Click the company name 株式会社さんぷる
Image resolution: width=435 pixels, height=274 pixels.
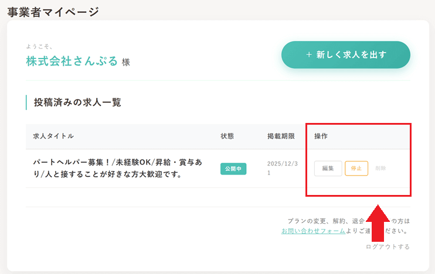coord(72,61)
